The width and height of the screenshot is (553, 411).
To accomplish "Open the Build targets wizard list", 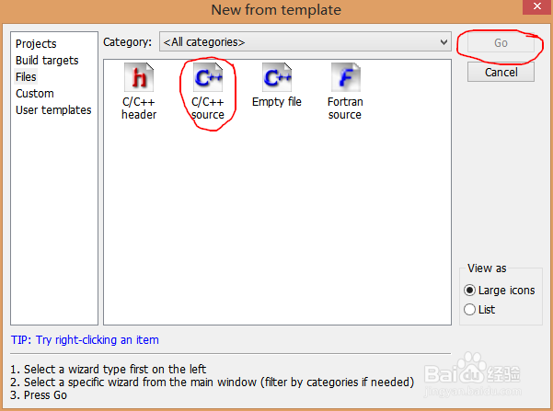I will [47, 61].
